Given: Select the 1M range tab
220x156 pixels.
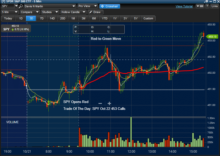Looking at the screenshot, I should point(73,18).
